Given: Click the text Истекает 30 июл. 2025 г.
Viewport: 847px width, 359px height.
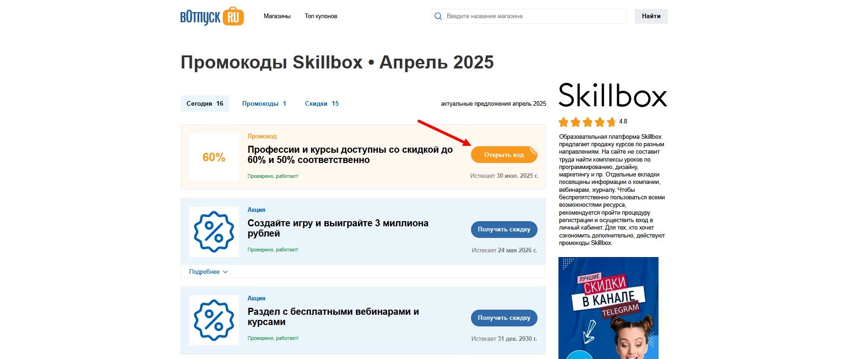Looking at the screenshot, I should pyautogui.click(x=504, y=176).
